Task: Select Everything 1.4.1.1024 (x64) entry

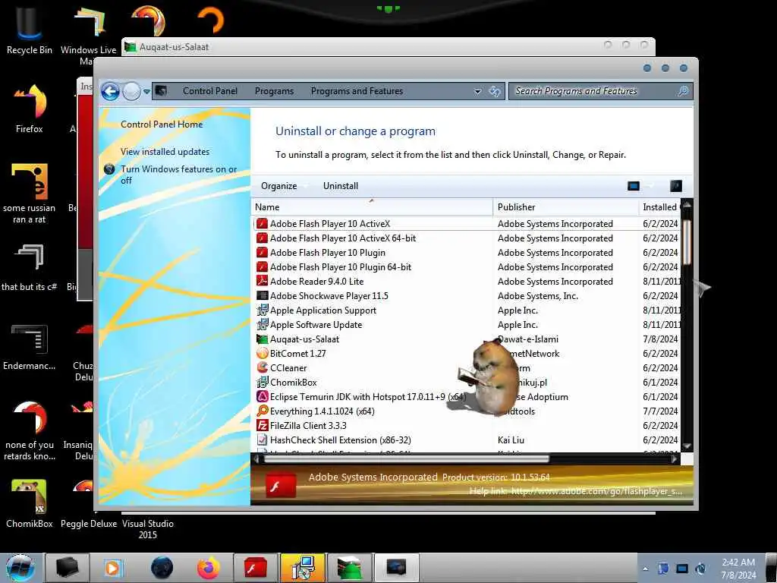Action: [x=467, y=411]
